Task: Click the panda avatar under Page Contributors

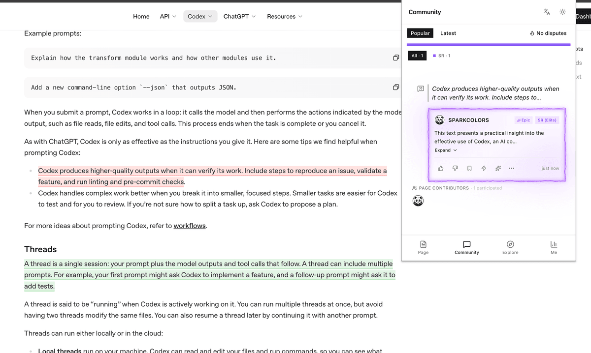Action: click(418, 201)
